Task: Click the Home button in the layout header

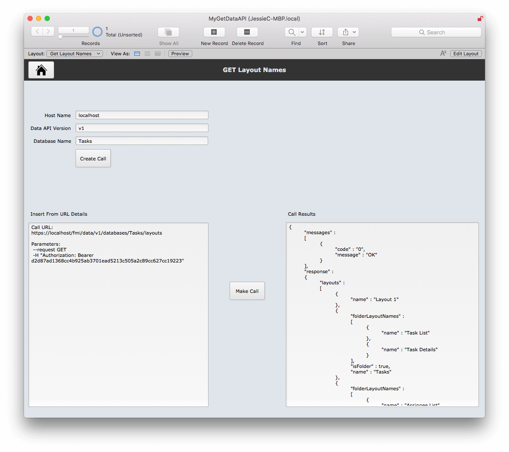Action: (41, 69)
